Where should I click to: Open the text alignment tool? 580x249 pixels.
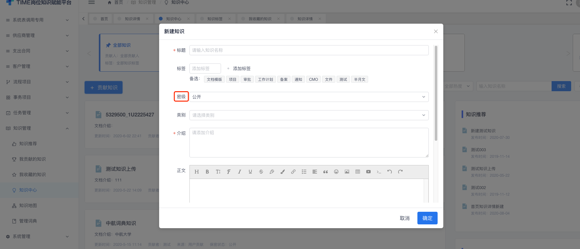click(315, 172)
